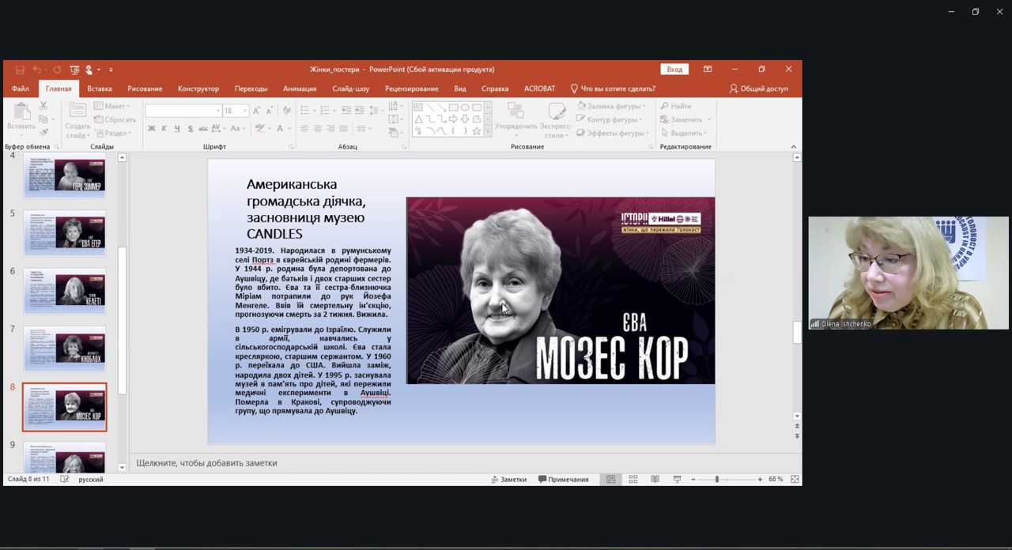This screenshot has width=1012, height=550.
Task: Click the Вход sign-in button
Action: pyautogui.click(x=674, y=70)
